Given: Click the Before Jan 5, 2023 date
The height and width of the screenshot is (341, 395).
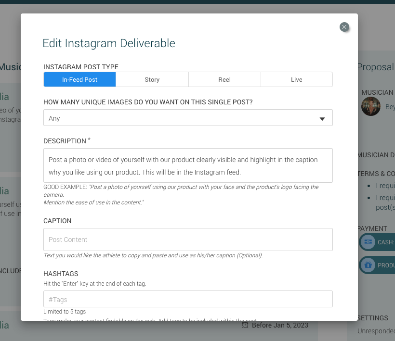Looking at the screenshot, I should 280,325.
